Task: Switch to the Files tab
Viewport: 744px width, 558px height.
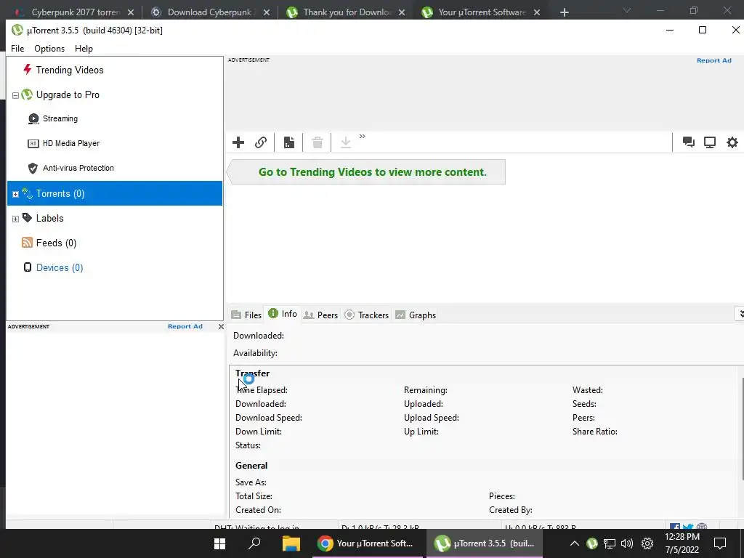Action: pos(246,315)
